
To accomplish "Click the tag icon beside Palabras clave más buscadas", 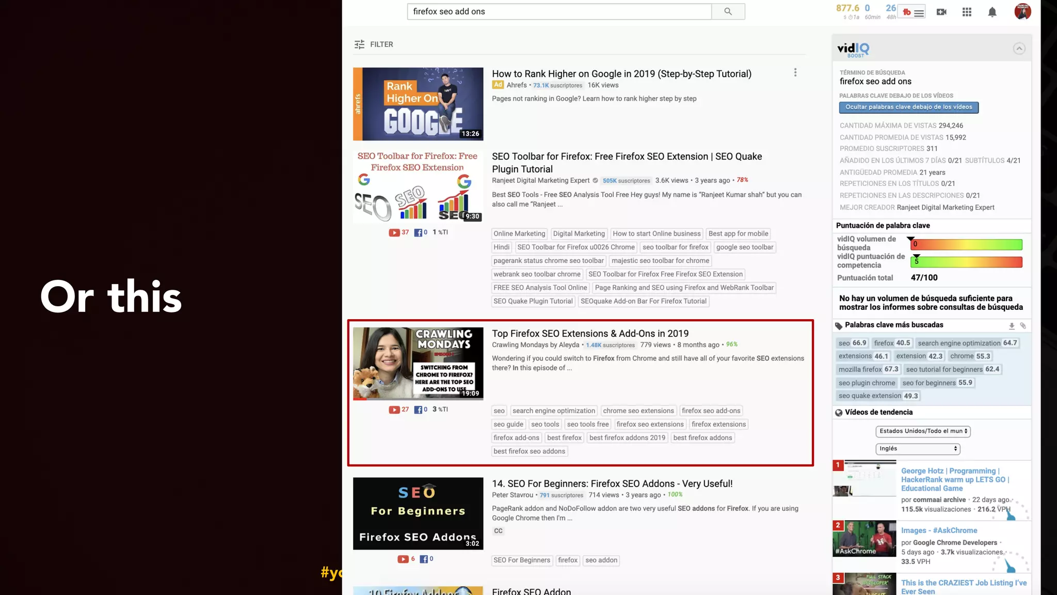I will (x=839, y=325).
